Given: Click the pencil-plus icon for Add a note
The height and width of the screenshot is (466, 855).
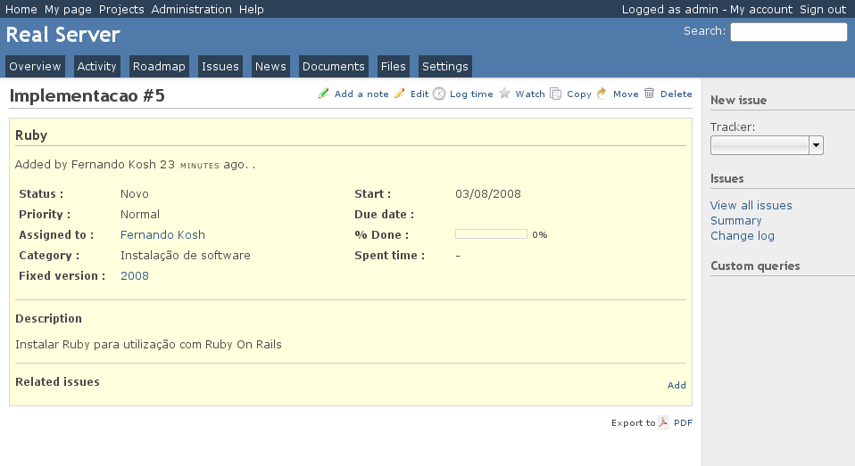Looking at the screenshot, I should [x=324, y=94].
